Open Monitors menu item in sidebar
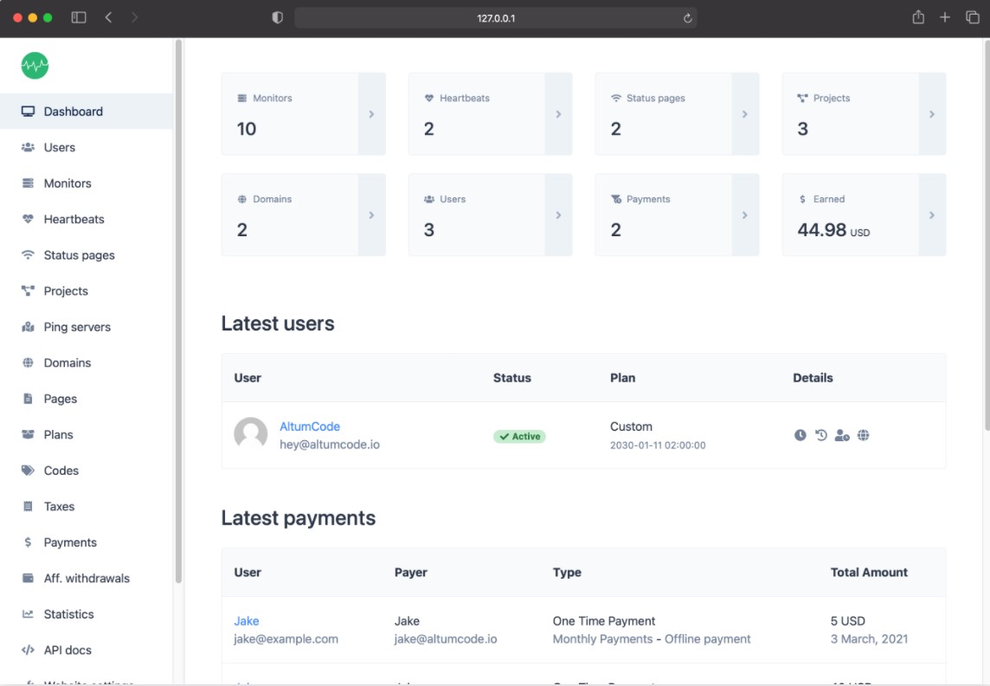Screen dimensions: 990x686 (x=87, y=183)
